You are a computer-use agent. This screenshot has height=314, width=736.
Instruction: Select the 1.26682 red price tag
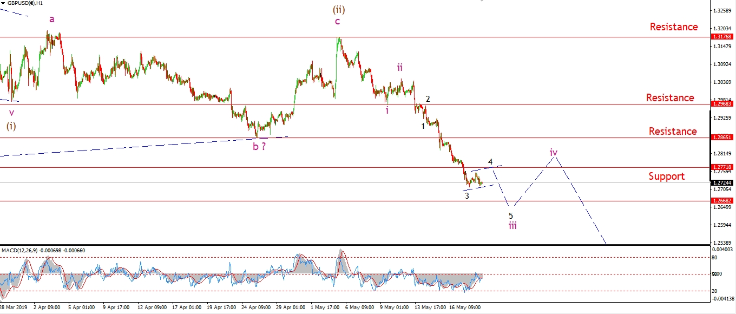point(722,200)
